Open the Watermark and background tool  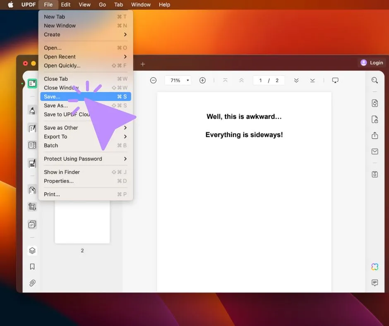click(32, 225)
